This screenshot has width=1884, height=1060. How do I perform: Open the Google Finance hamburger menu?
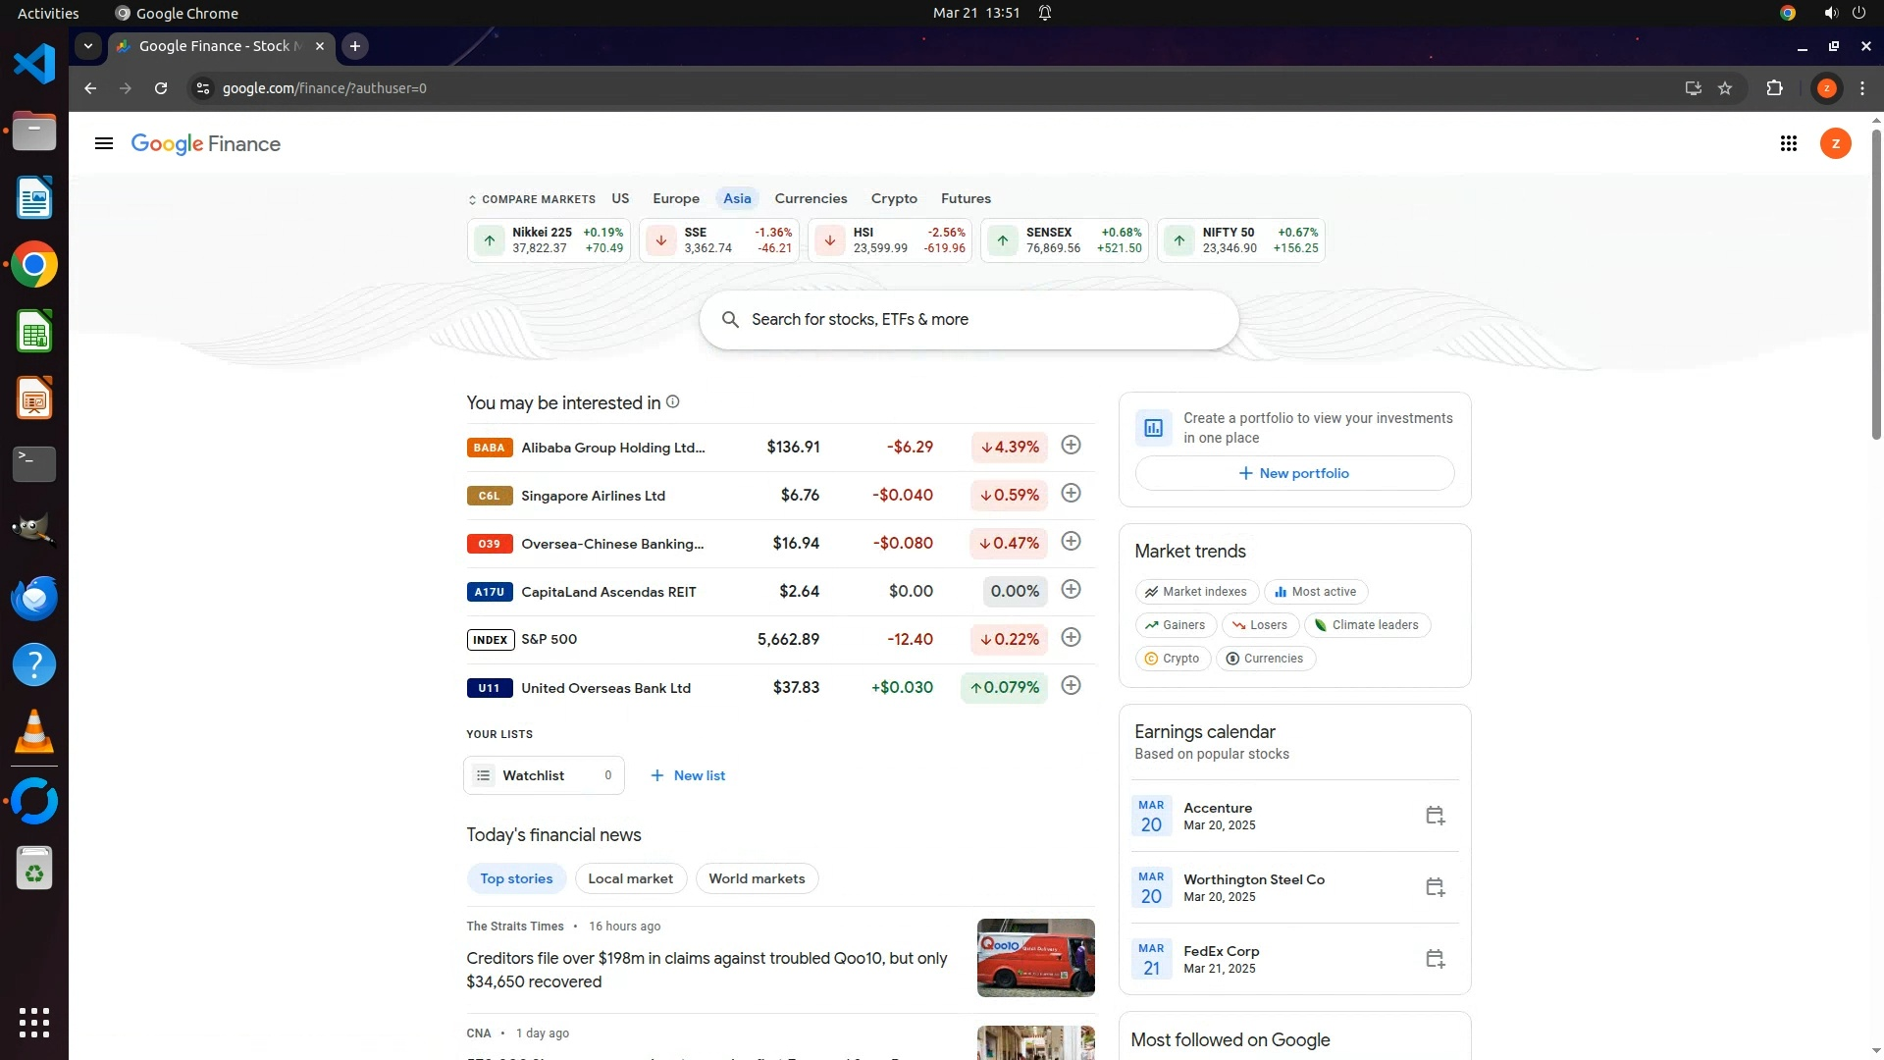pos(103,144)
